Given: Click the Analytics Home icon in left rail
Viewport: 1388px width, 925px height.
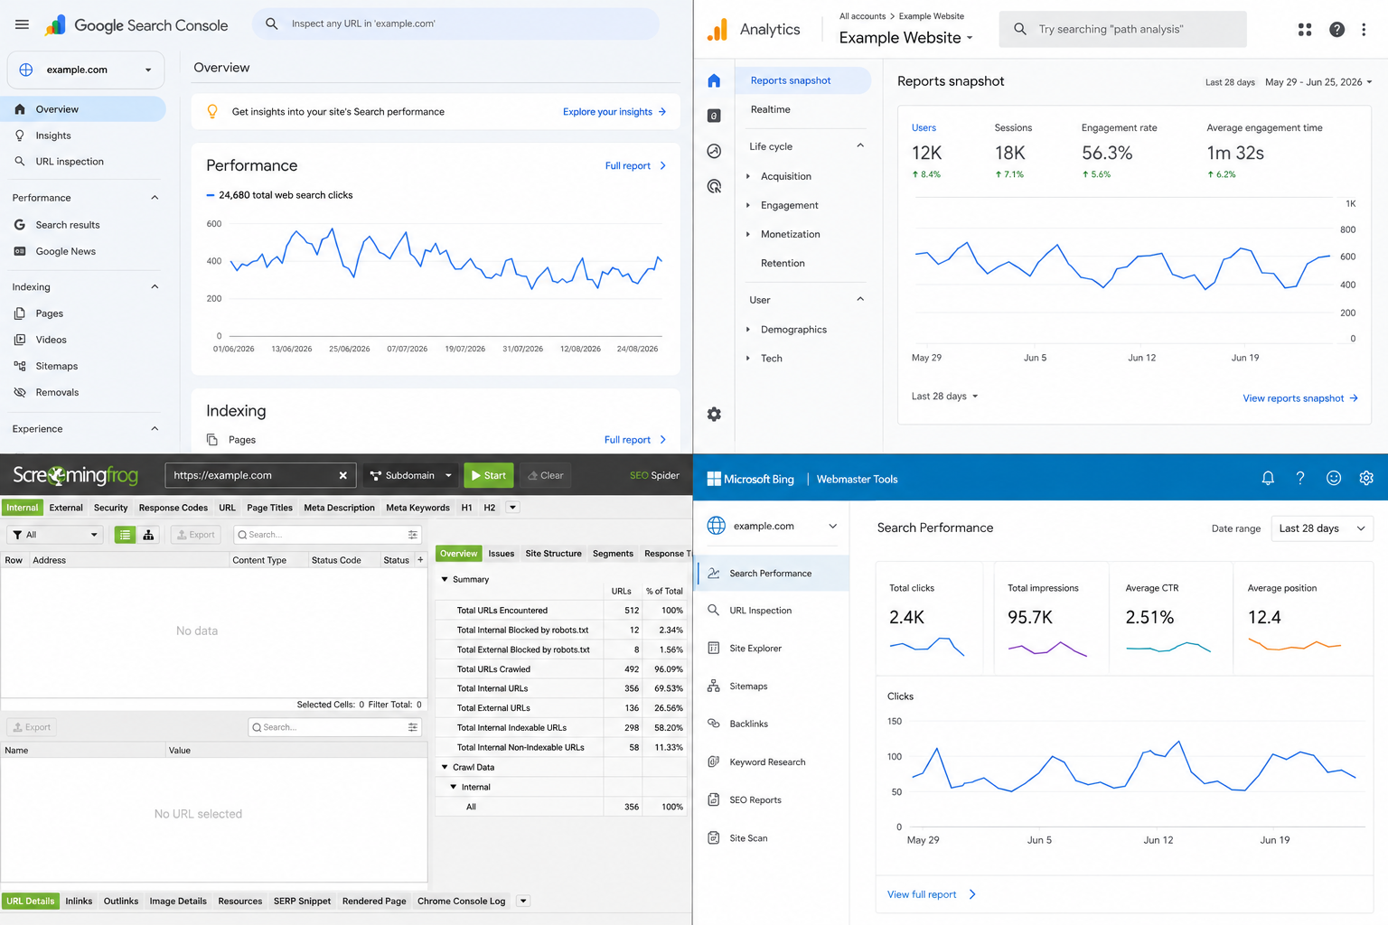Looking at the screenshot, I should pyautogui.click(x=714, y=80).
